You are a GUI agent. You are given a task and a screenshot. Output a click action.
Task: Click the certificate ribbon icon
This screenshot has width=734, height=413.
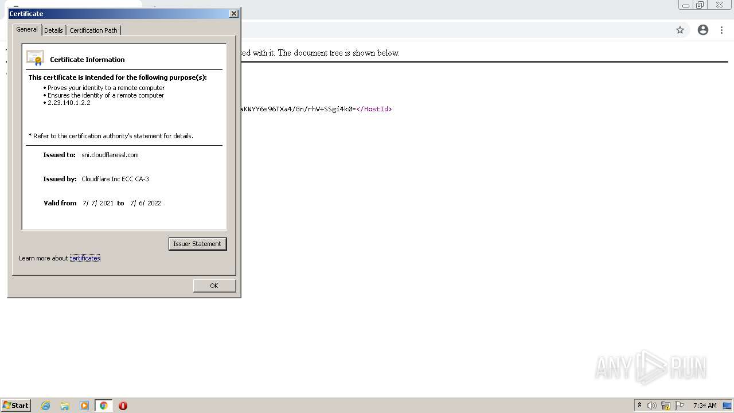pyautogui.click(x=35, y=58)
